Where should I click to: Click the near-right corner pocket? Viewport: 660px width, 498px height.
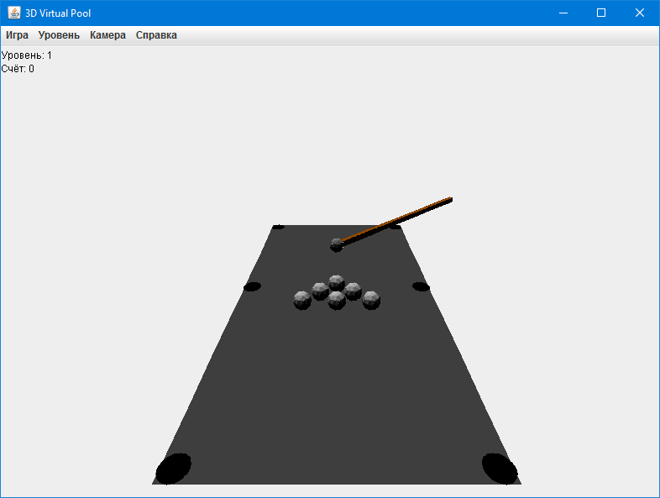[500, 469]
